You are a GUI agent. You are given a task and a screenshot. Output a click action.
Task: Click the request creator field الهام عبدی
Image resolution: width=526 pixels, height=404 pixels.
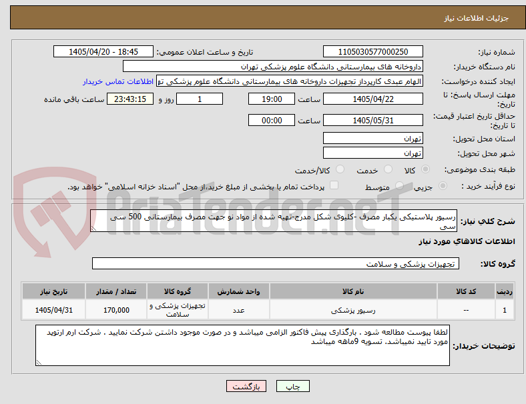290,81
